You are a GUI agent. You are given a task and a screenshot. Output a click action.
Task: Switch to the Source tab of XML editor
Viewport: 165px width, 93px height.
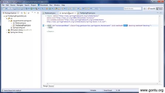(x=51, y=86)
